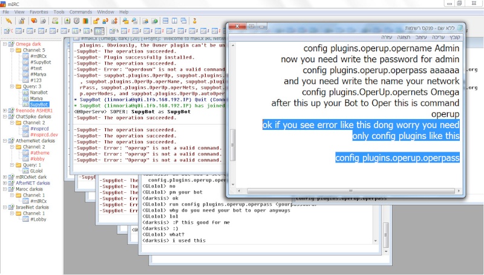This screenshot has width=484, height=275.
Task: Open the Favorites menu
Action: (39, 12)
